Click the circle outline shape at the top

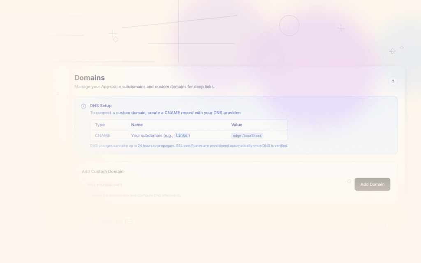click(x=289, y=25)
